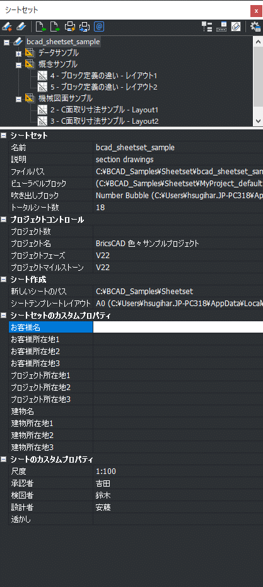Click the tree scrollbar down arrow
Viewport: 263px width, 587px height.
point(258,121)
